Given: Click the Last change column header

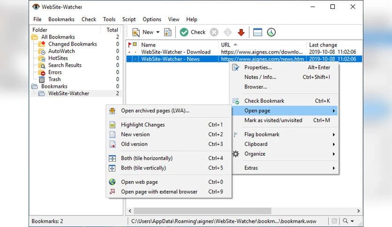Looking at the screenshot, I should [323, 45].
